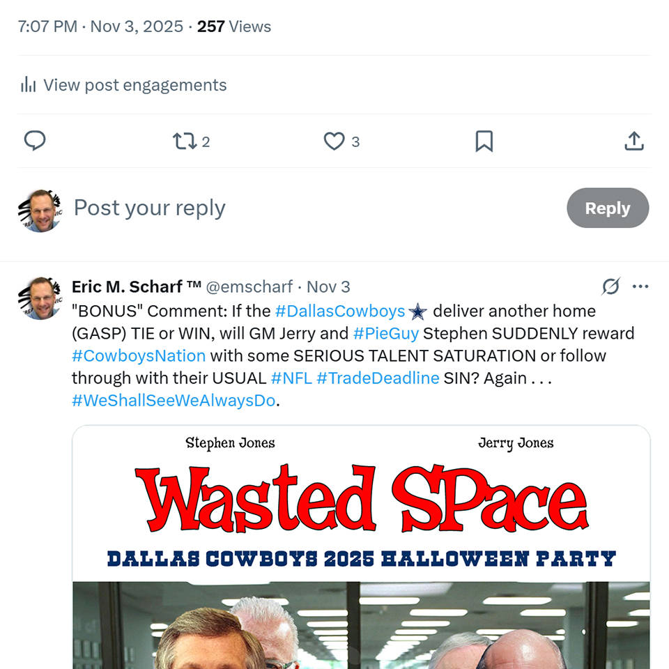Viewport: 669px width, 669px height.
Task: Open the share post icon
Action: 633,141
